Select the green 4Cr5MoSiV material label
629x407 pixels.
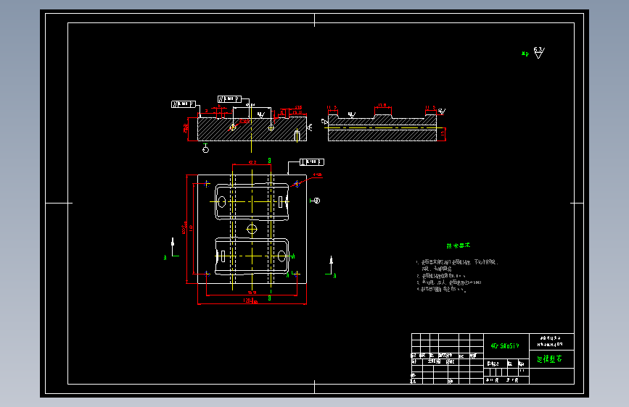505,345
